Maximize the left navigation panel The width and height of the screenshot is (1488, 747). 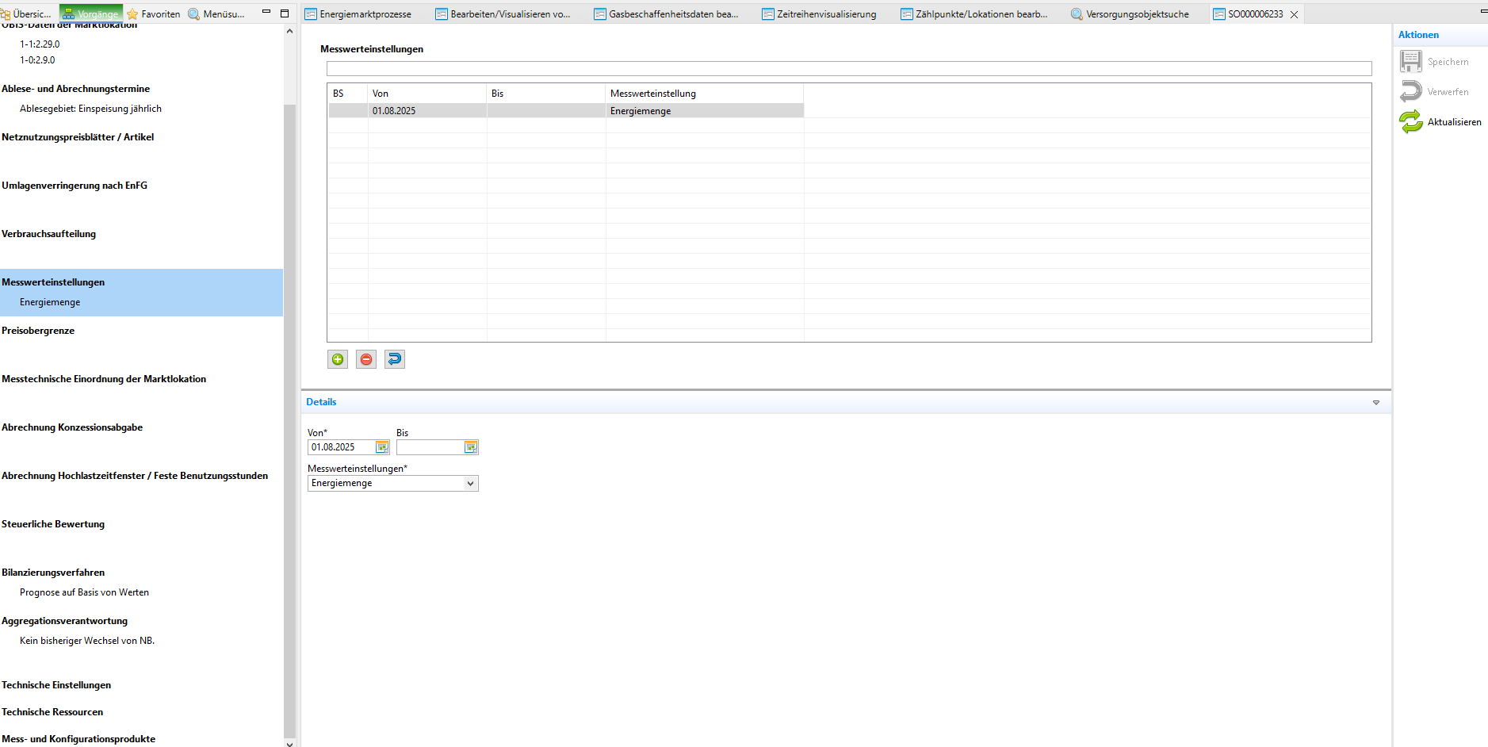(285, 13)
